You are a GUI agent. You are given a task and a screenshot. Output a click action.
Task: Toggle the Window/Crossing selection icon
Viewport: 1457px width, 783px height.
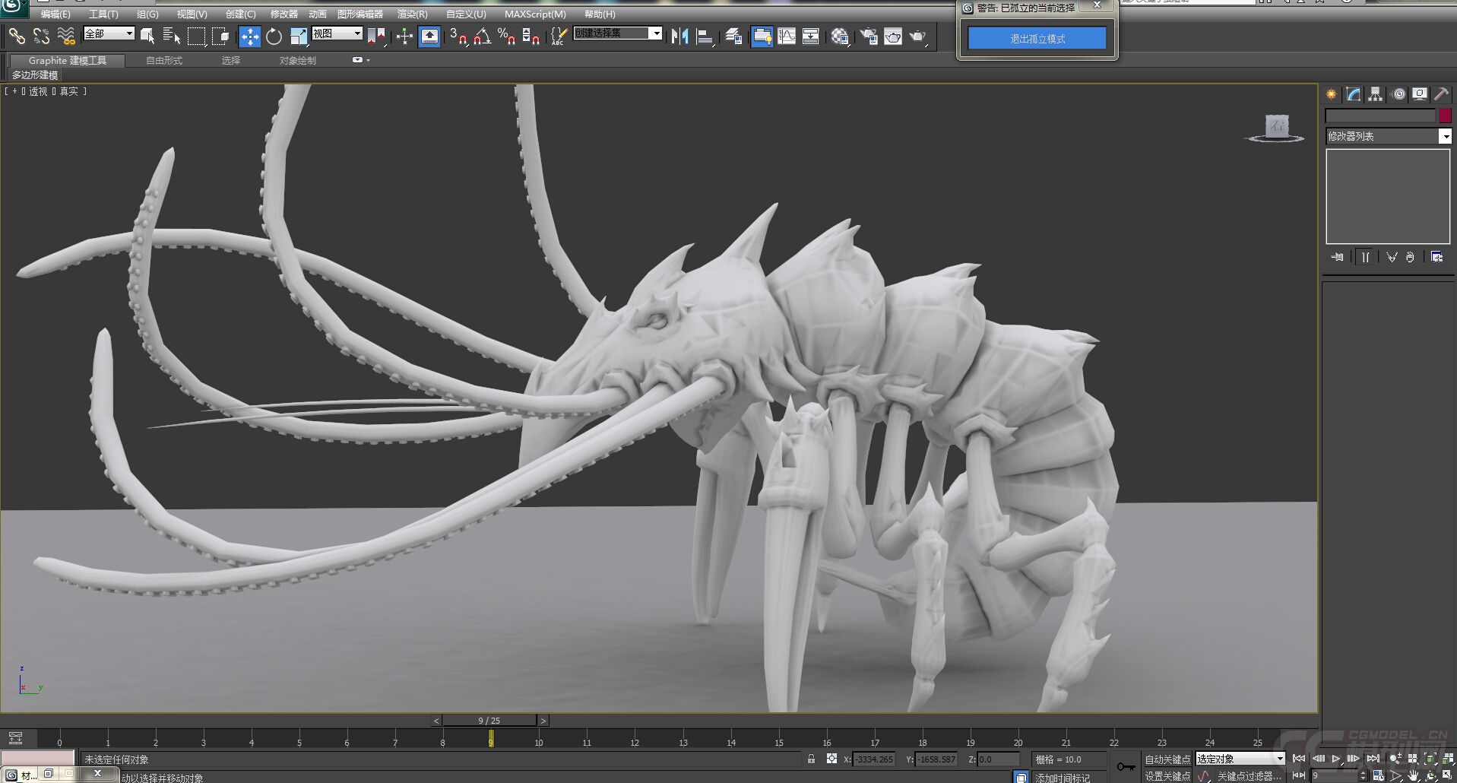pyautogui.click(x=221, y=36)
